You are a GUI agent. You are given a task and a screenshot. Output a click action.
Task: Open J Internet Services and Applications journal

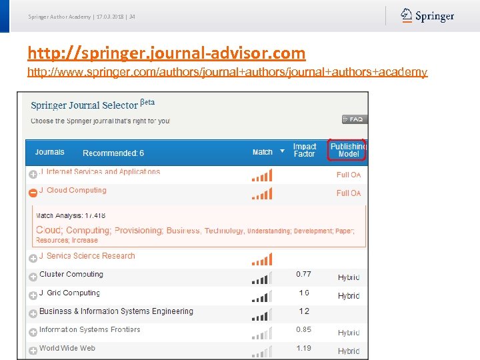tap(100, 172)
